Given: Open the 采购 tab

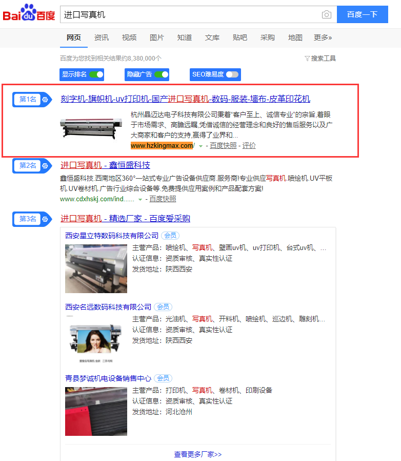Looking at the screenshot, I should [x=267, y=37].
